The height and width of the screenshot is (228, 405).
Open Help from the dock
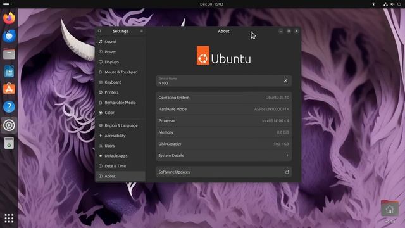(x=9, y=107)
